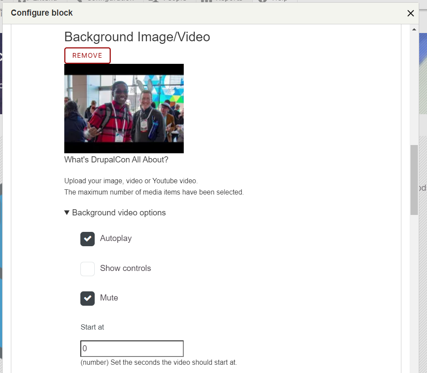Click the maximum media items message

pyautogui.click(x=154, y=192)
